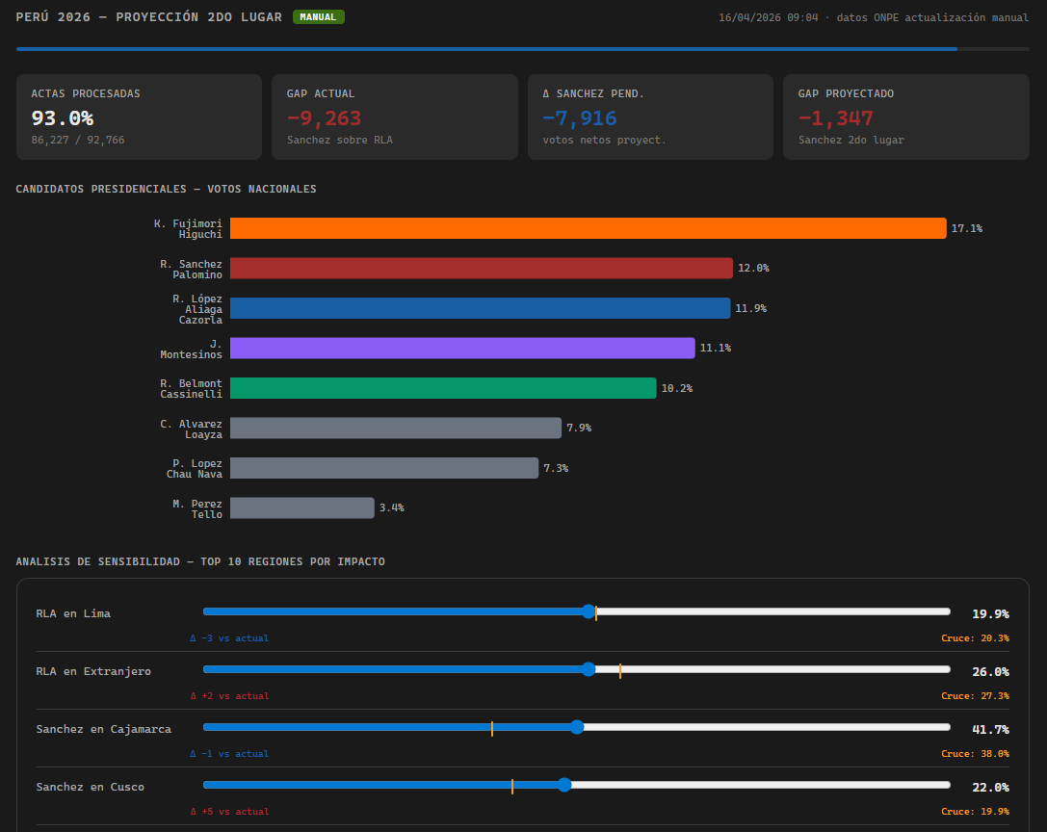Click the red R. Sanchez Palomino bar

pyautogui.click(x=482, y=268)
